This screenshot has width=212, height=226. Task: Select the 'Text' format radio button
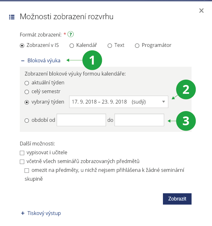(110, 45)
